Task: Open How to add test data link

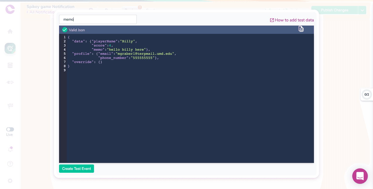Action: tap(292, 20)
